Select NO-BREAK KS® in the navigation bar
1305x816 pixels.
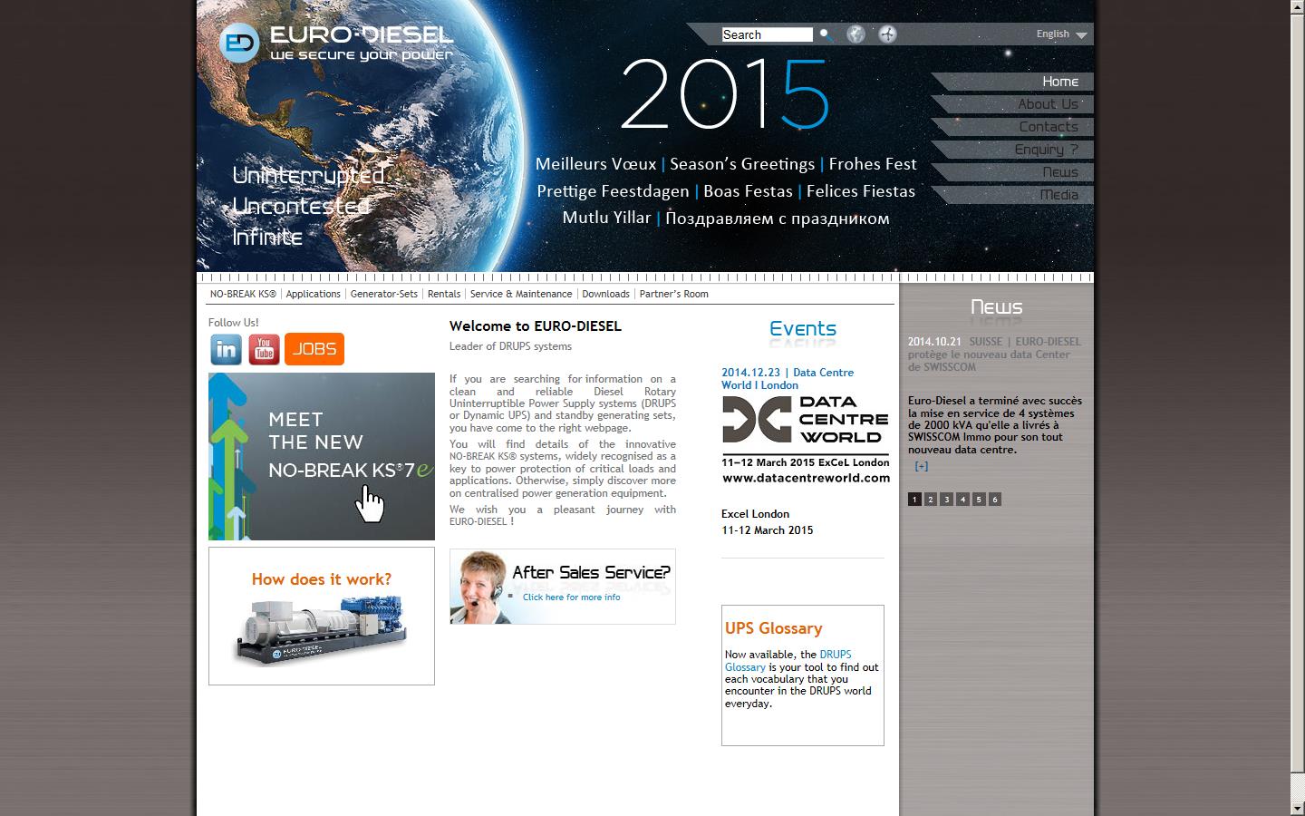coord(243,294)
